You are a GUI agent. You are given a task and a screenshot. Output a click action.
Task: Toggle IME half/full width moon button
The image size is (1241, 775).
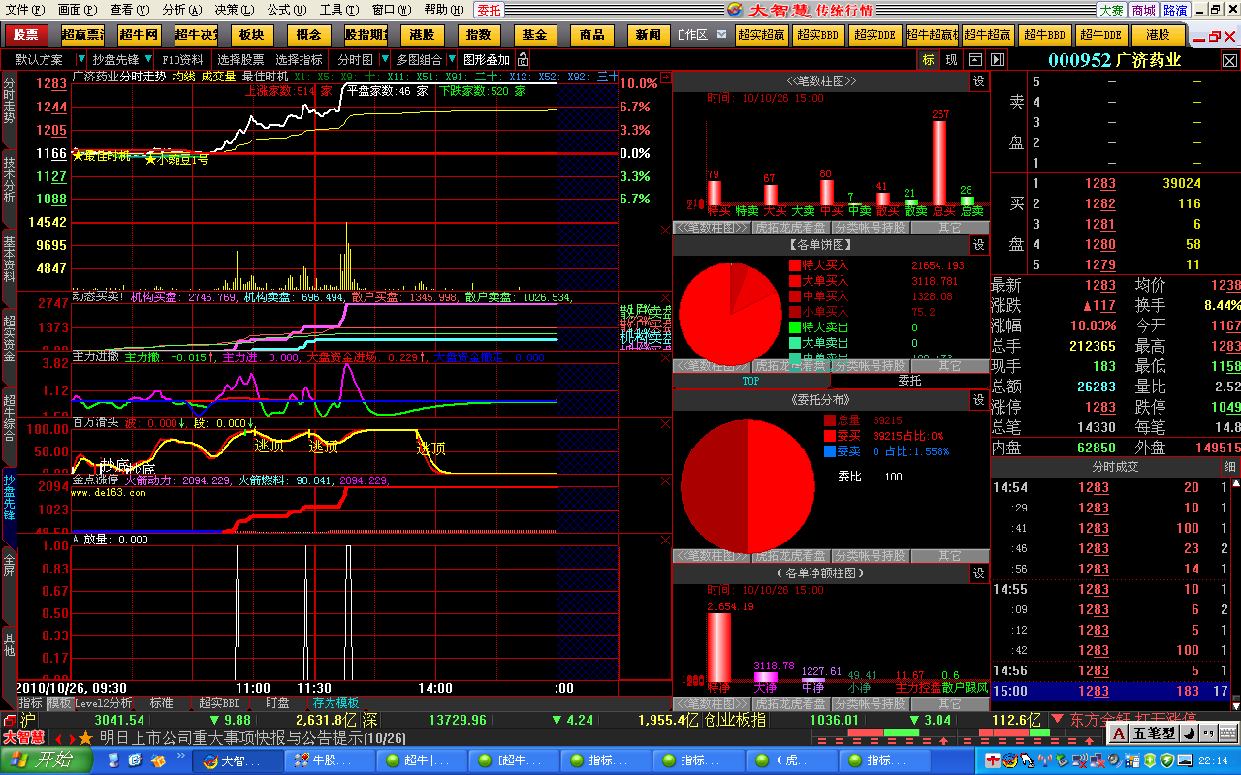[x=1189, y=733]
